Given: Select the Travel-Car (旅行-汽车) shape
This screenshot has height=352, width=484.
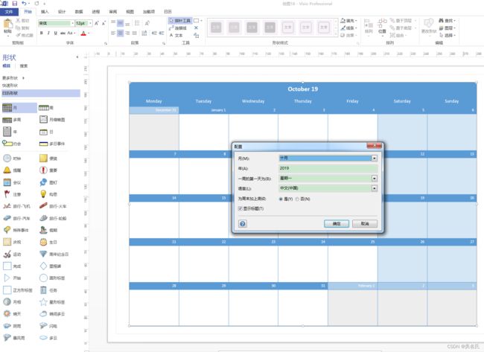Looking at the screenshot, I should [x=16, y=218].
